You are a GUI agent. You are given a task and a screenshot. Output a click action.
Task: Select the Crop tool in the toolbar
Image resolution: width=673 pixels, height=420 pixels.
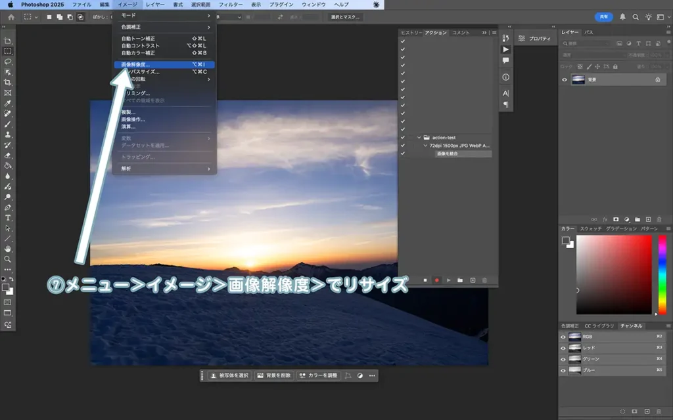pos(8,82)
